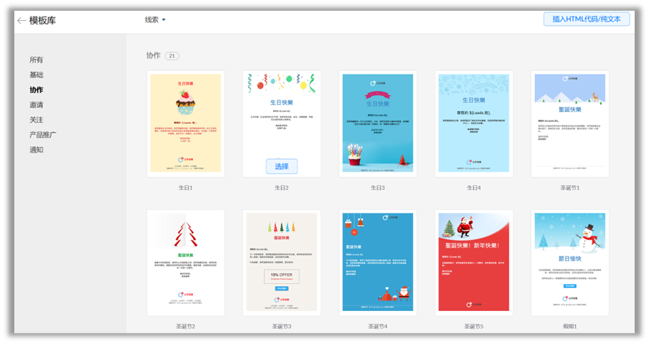Switch to the 邀请 category
The image size is (649, 344).
point(37,105)
